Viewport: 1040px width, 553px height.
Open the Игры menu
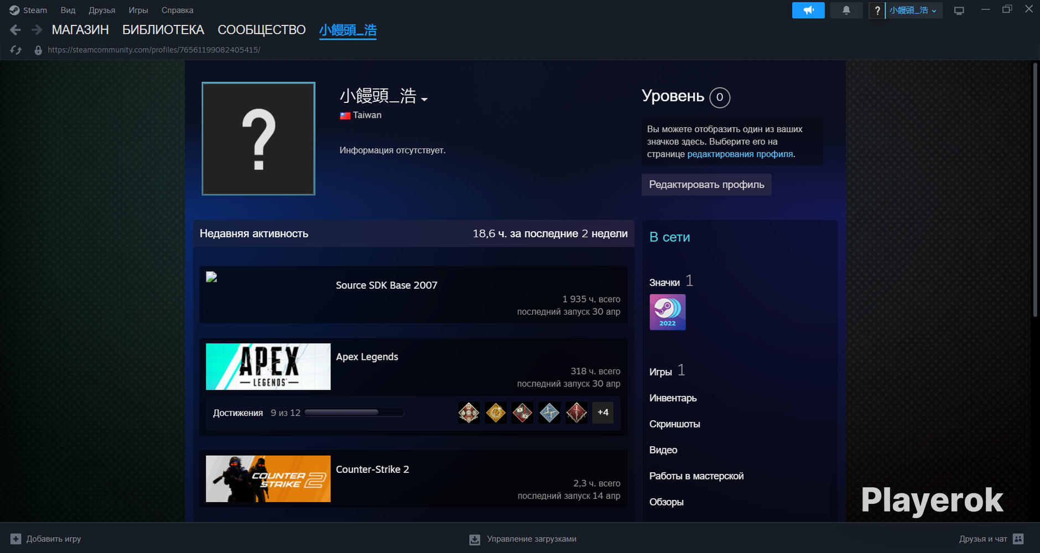[138, 10]
